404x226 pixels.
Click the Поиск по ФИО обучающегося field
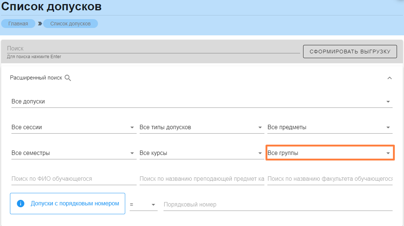pyautogui.click(x=74, y=179)
